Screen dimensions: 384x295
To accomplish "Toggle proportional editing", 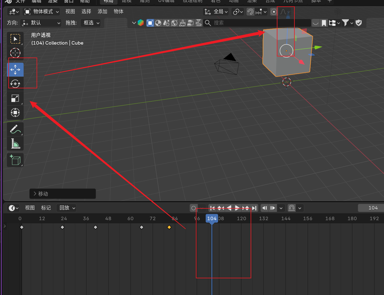I will tap(274, 12).
